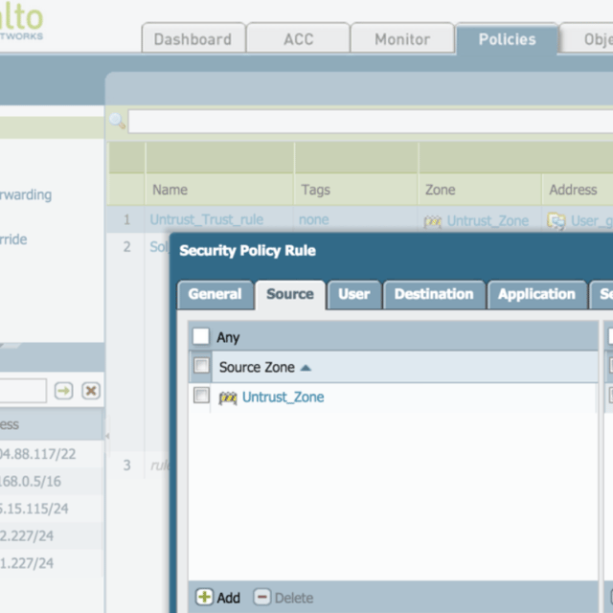The image size is (613, 613).
Task: Click the Add label for source zones
Action: click(228, 598)
